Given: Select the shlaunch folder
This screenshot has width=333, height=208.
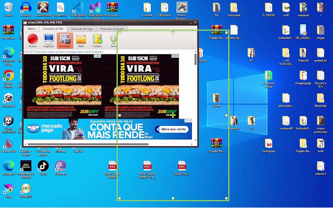Looking at the screenshot, I should (321, 168).
